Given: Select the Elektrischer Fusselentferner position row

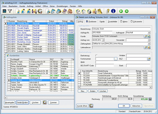Looking at the screenshot, I should coord(115,80).
